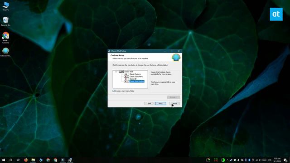
Task: Open the Classic Shell feature dropdown
Action: pos(121,72)
